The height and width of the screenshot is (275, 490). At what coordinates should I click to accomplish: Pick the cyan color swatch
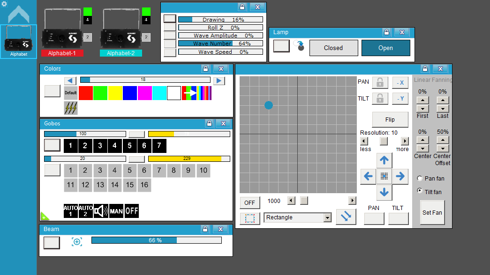point(159,93)
